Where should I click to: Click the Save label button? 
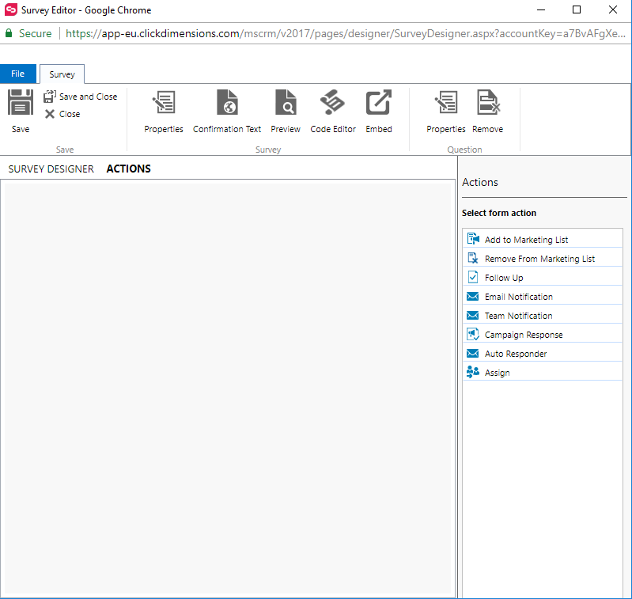(x=21, y=129)
